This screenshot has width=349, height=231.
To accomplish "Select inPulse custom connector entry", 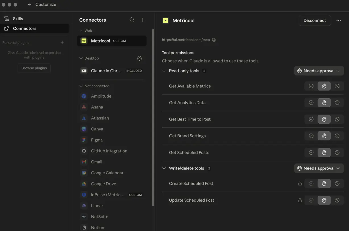I will 112,195.
